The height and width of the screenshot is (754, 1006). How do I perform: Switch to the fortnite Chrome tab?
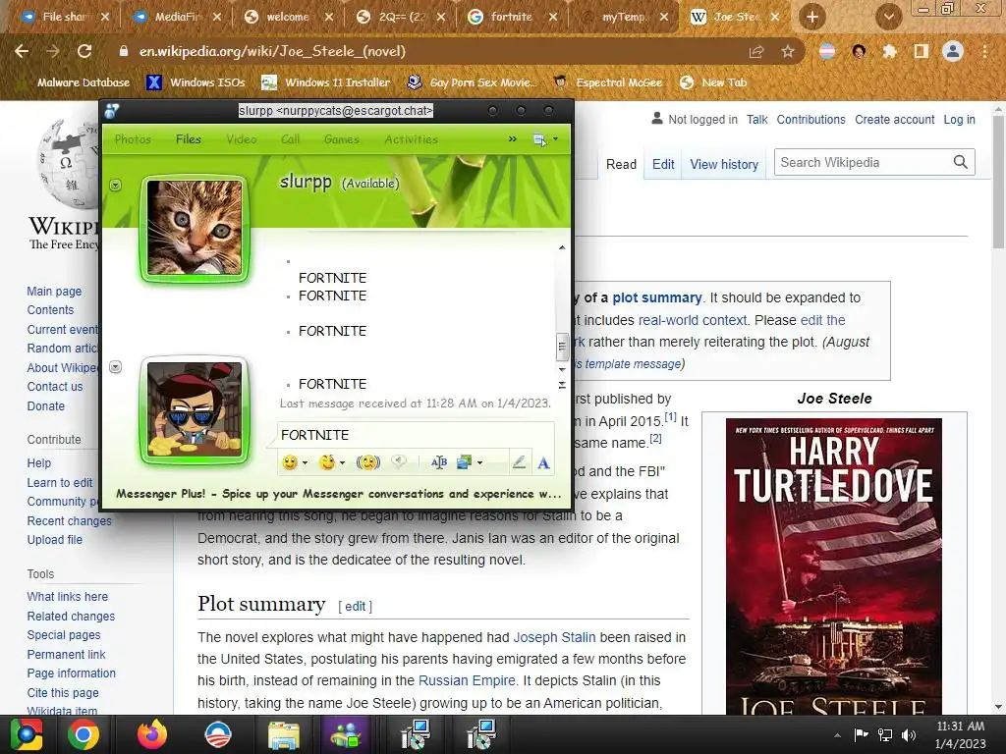[x=511, y=17]
